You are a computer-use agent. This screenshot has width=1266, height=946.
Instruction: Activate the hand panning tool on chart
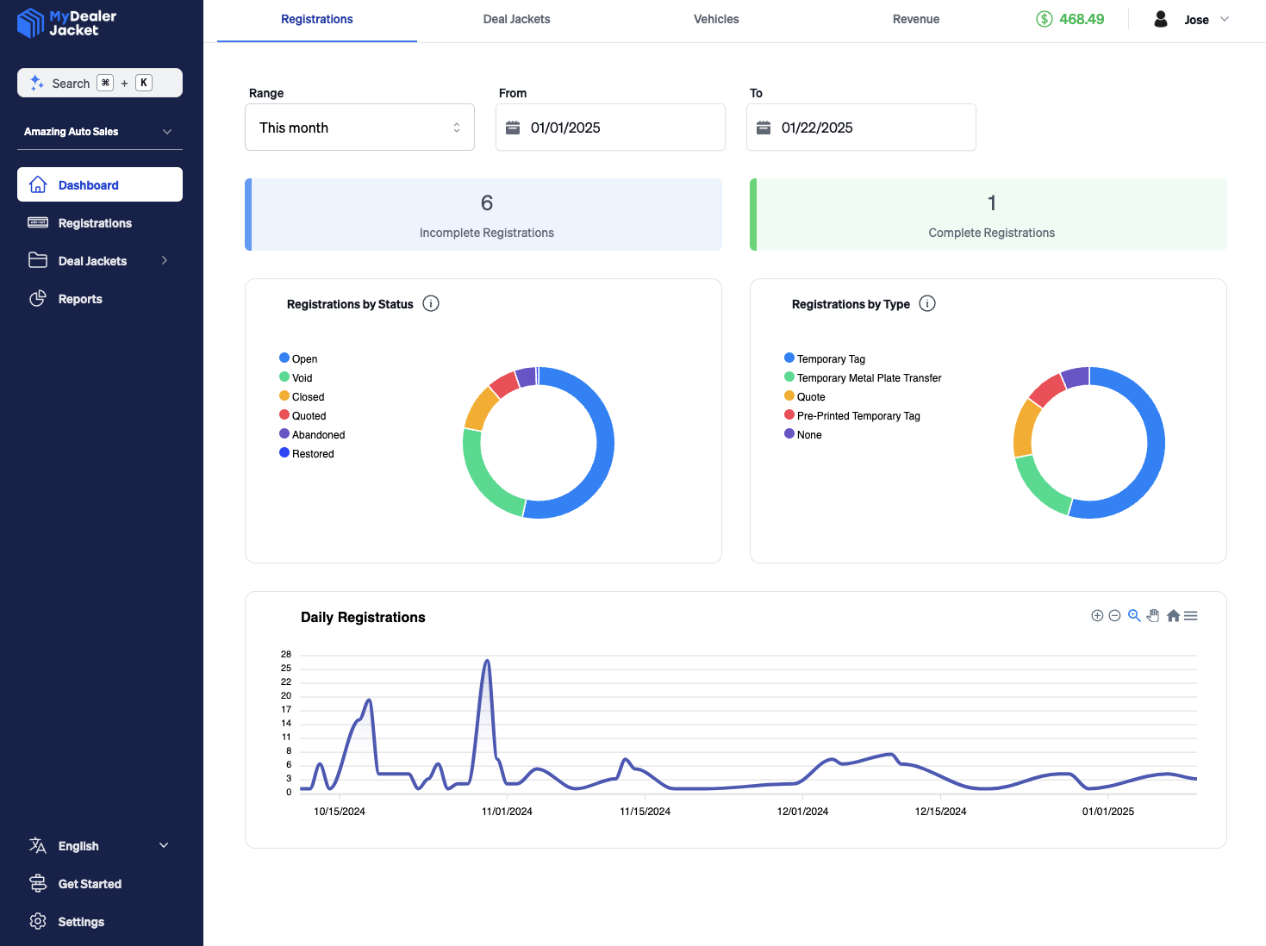click(1153, 616)
